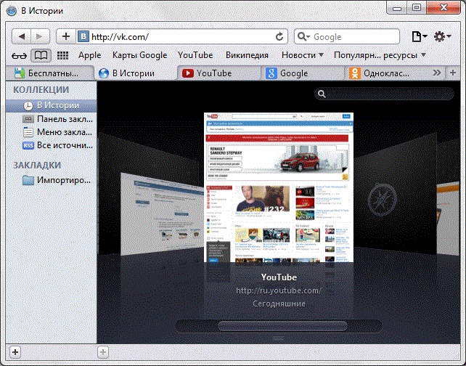Click the VK favicon in the address bar

tap(83, 36)
